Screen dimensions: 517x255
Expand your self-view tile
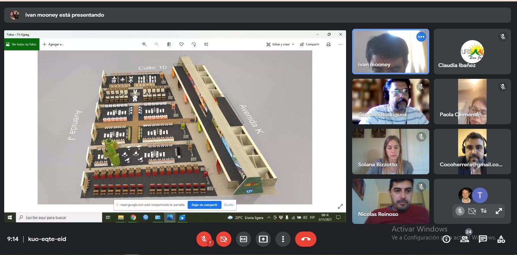499,211
